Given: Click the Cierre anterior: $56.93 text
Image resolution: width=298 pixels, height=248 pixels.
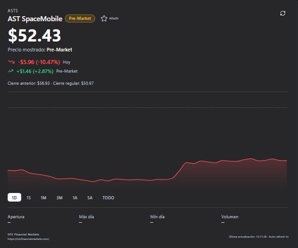Looking at the screenshot, I should tap(28, 83).
